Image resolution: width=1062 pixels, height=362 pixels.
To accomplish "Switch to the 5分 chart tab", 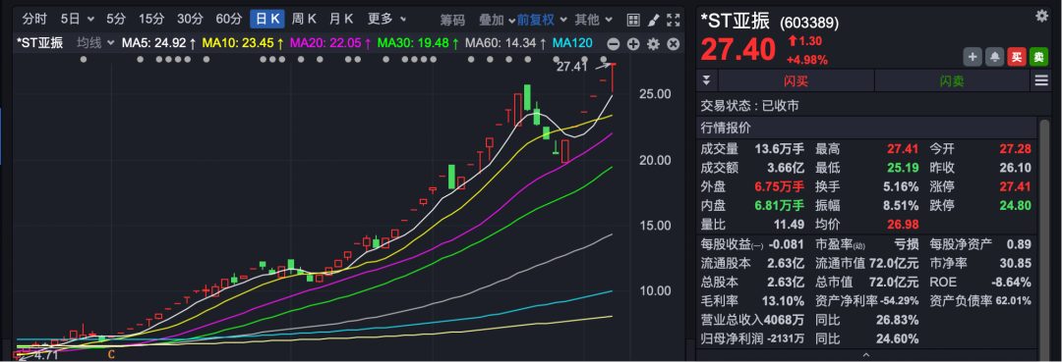I will pyautogui.click(x=116, y=19).
